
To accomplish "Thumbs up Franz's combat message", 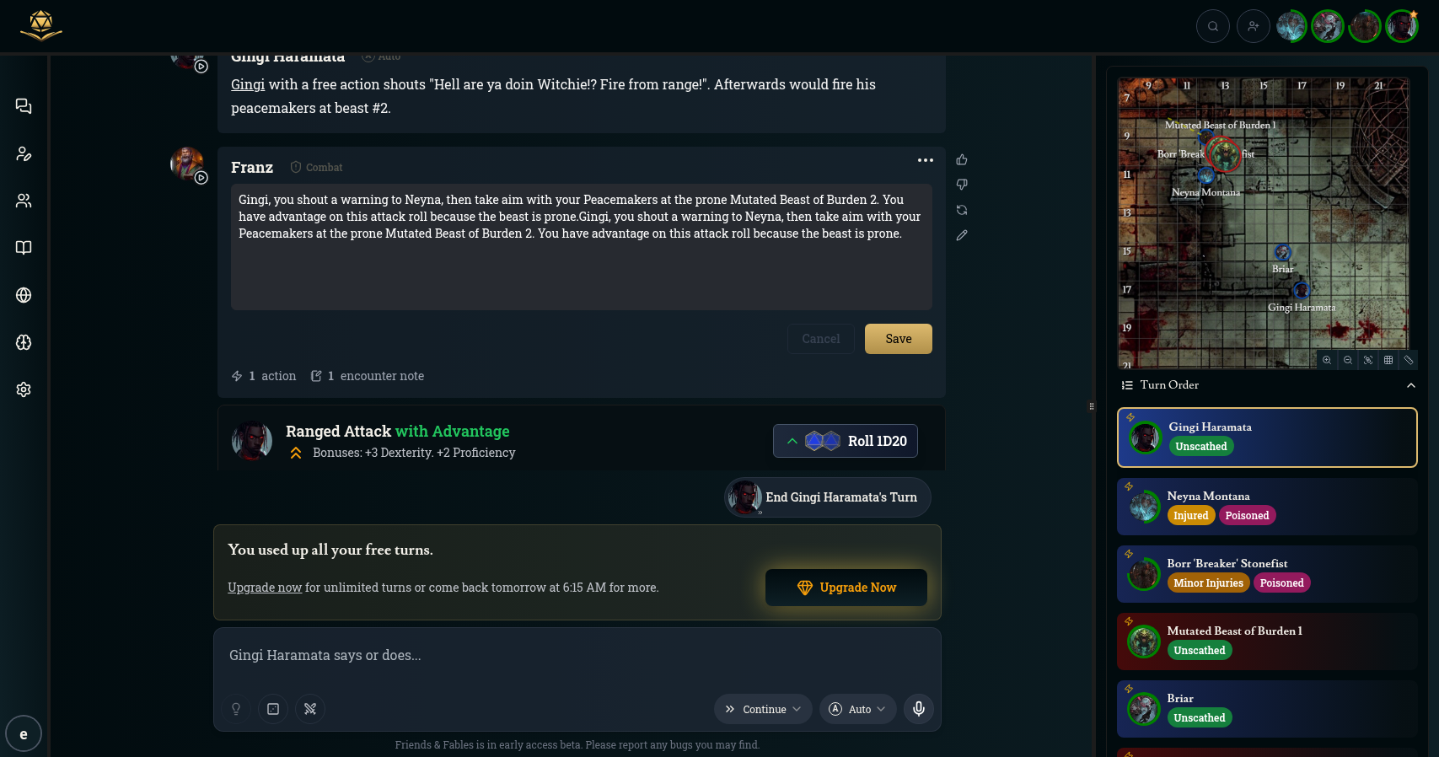I will coord(962,160).
